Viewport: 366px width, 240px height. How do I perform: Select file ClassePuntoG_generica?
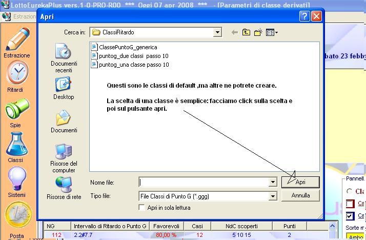tap(128, 47)
